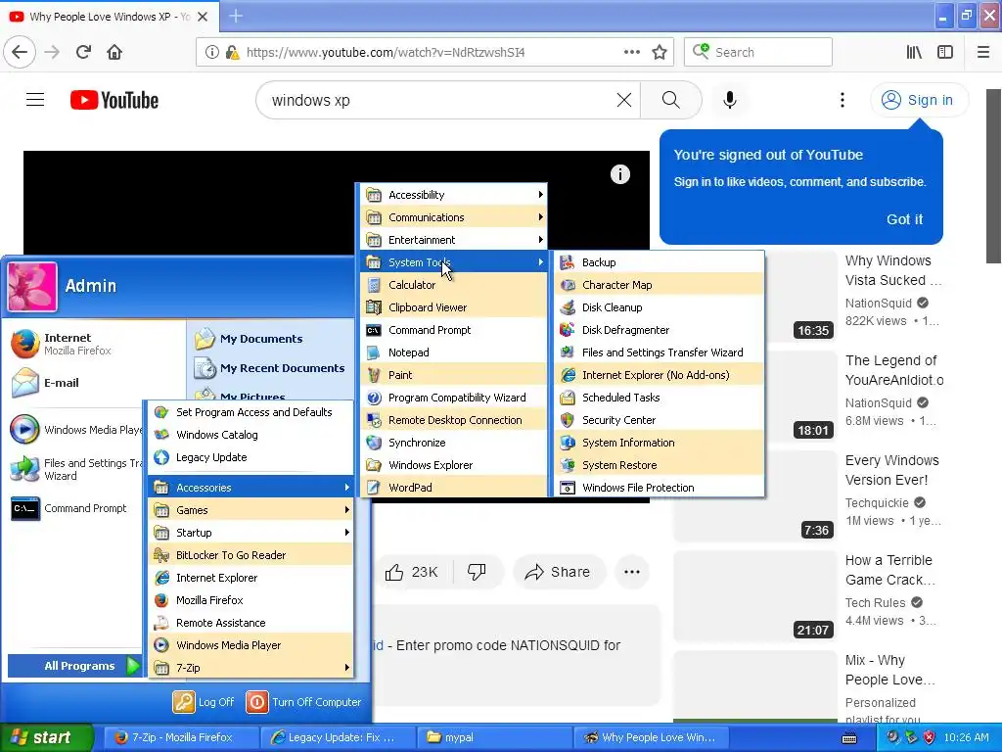Click the System Information icon
The width and height of the screenshot is (1002, 752).
tap(567, 443)
